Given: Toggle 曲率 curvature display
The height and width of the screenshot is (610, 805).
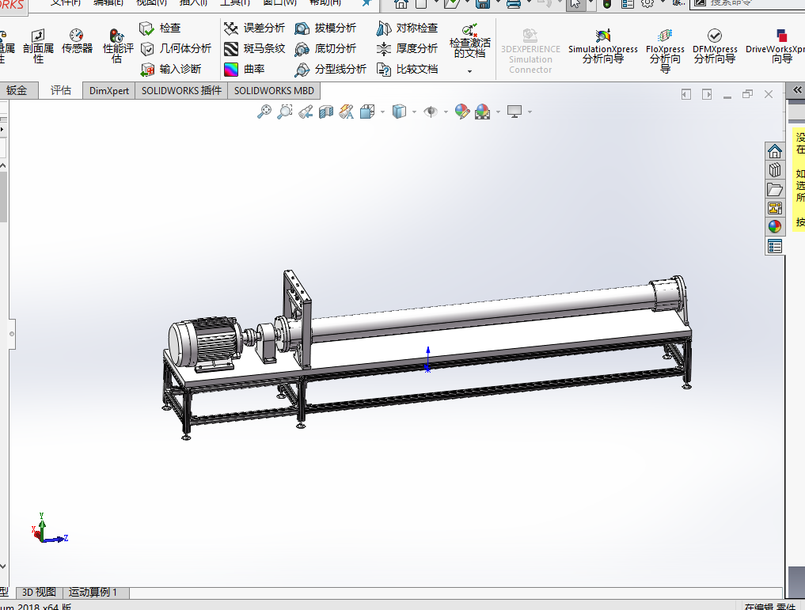Looking at the screenshot, I should [245, 69].
